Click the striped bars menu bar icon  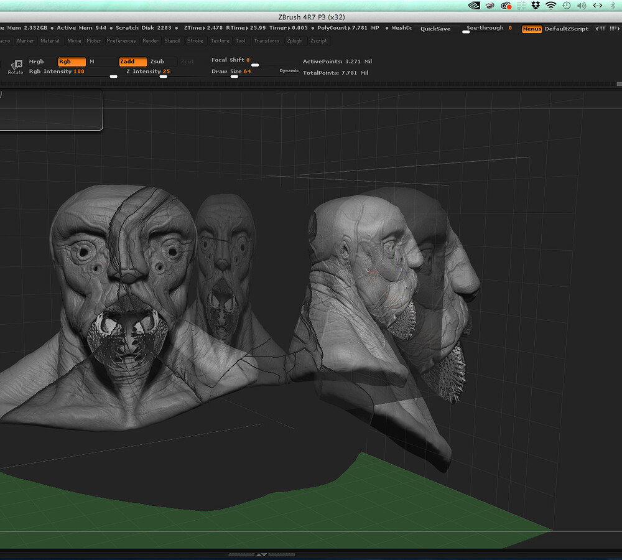(521, 6)
